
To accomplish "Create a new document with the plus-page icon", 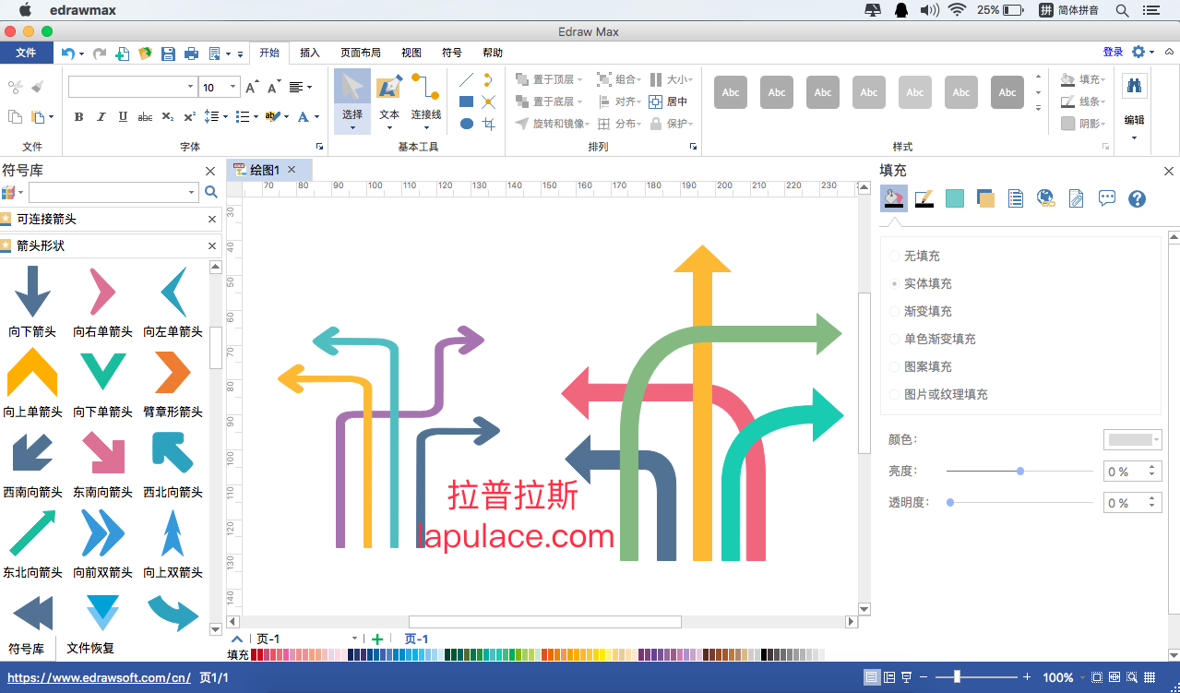I will pos(122,54).
